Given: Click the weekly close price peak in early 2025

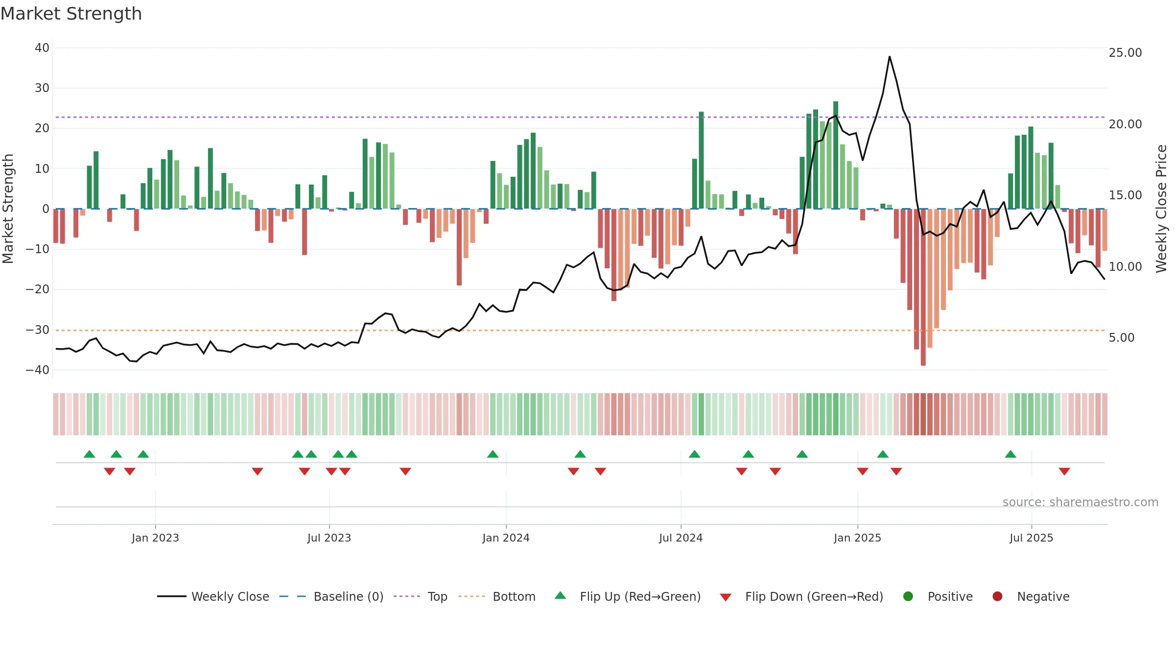Looking at the screenshot, I should pos(890,57).
